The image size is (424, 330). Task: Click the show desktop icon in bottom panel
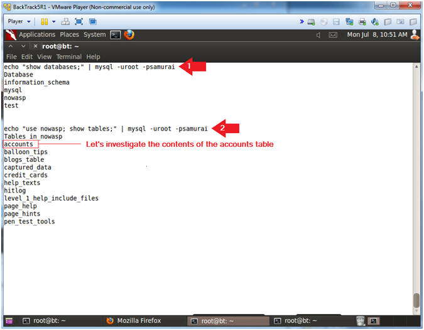tap(9, 321)
